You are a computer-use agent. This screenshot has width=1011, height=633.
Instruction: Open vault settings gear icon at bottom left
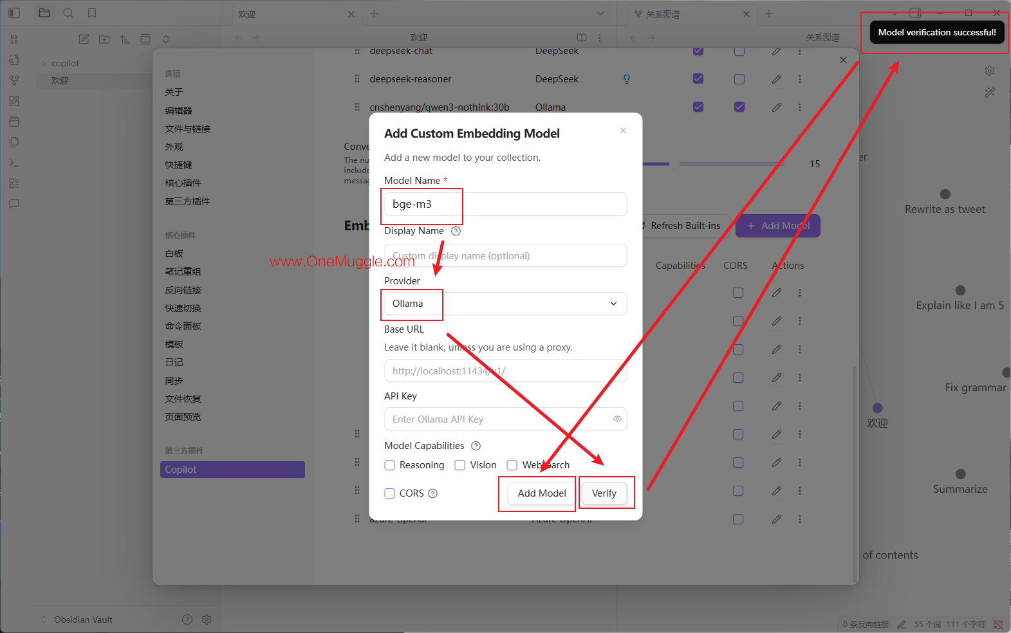[x=207, y=619]
